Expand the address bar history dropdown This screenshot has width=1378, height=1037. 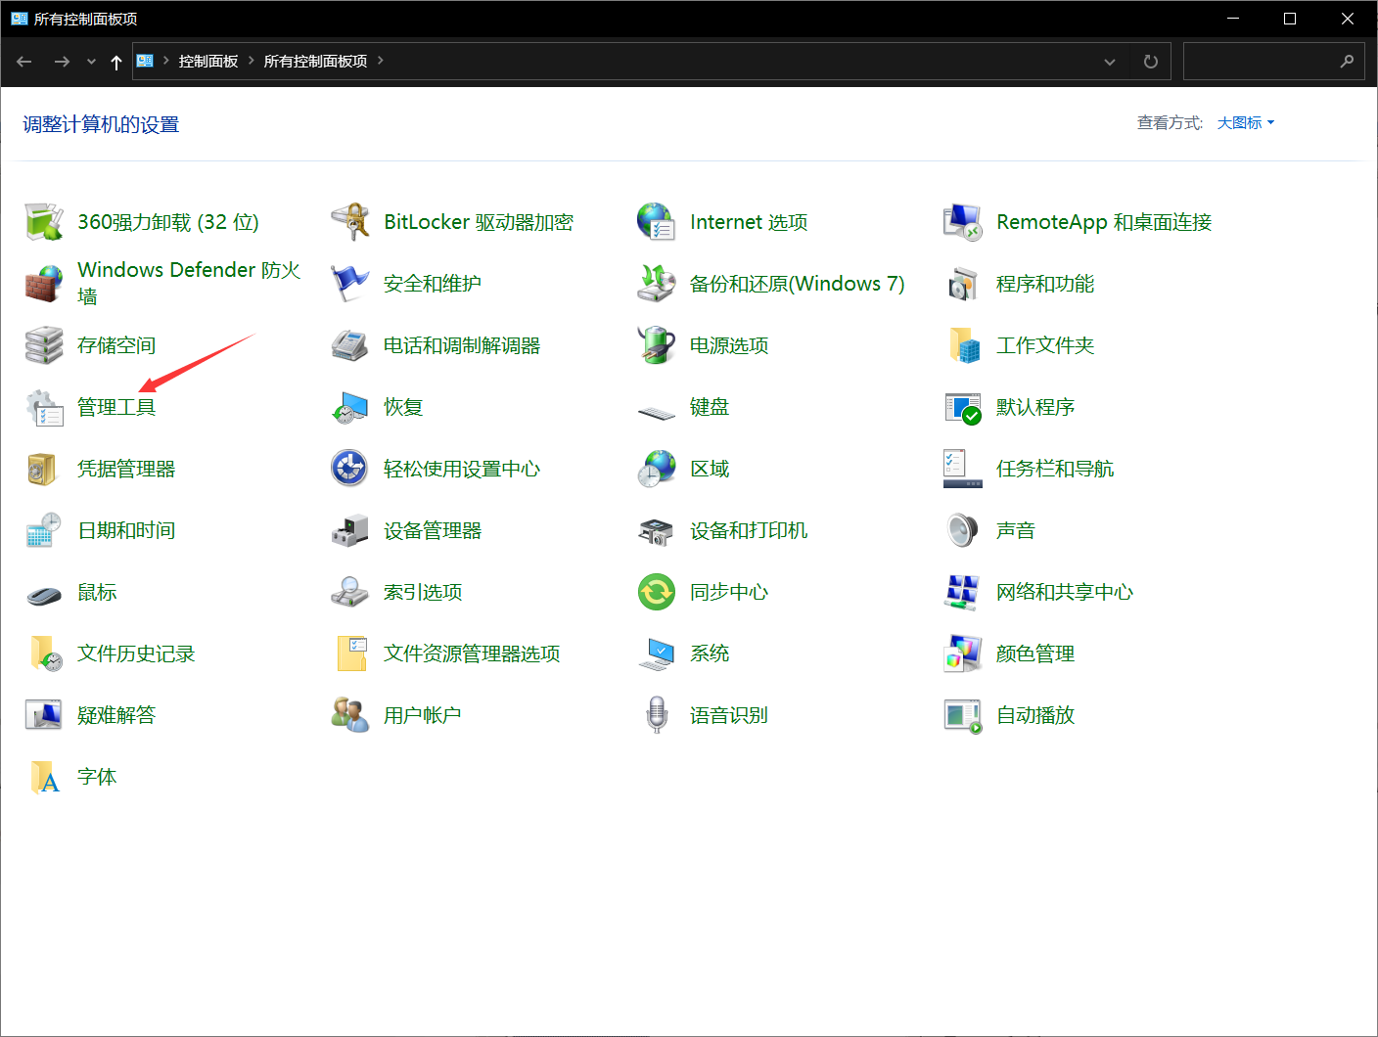1110,62
